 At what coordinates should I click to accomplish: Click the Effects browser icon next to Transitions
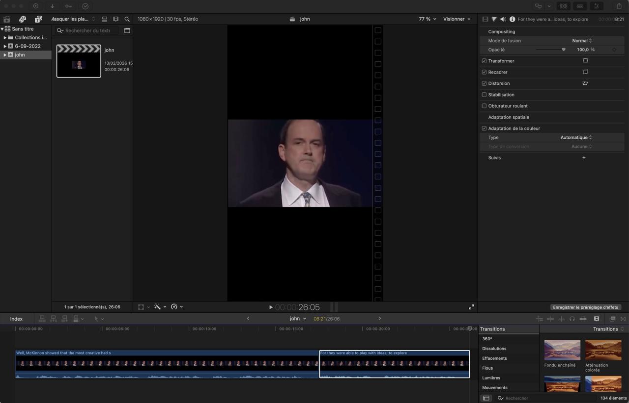tap(612, 319)
